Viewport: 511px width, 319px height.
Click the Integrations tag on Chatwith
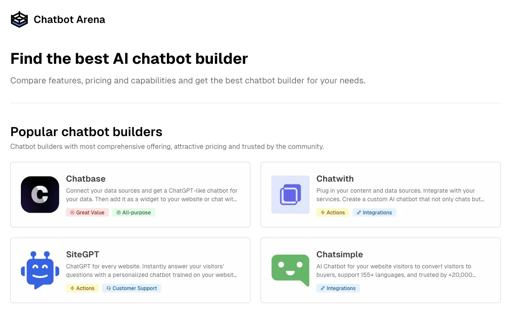(374, 212)
